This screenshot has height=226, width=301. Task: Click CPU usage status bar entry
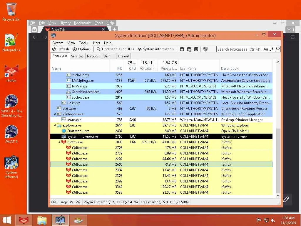click(x=66, y=202)
